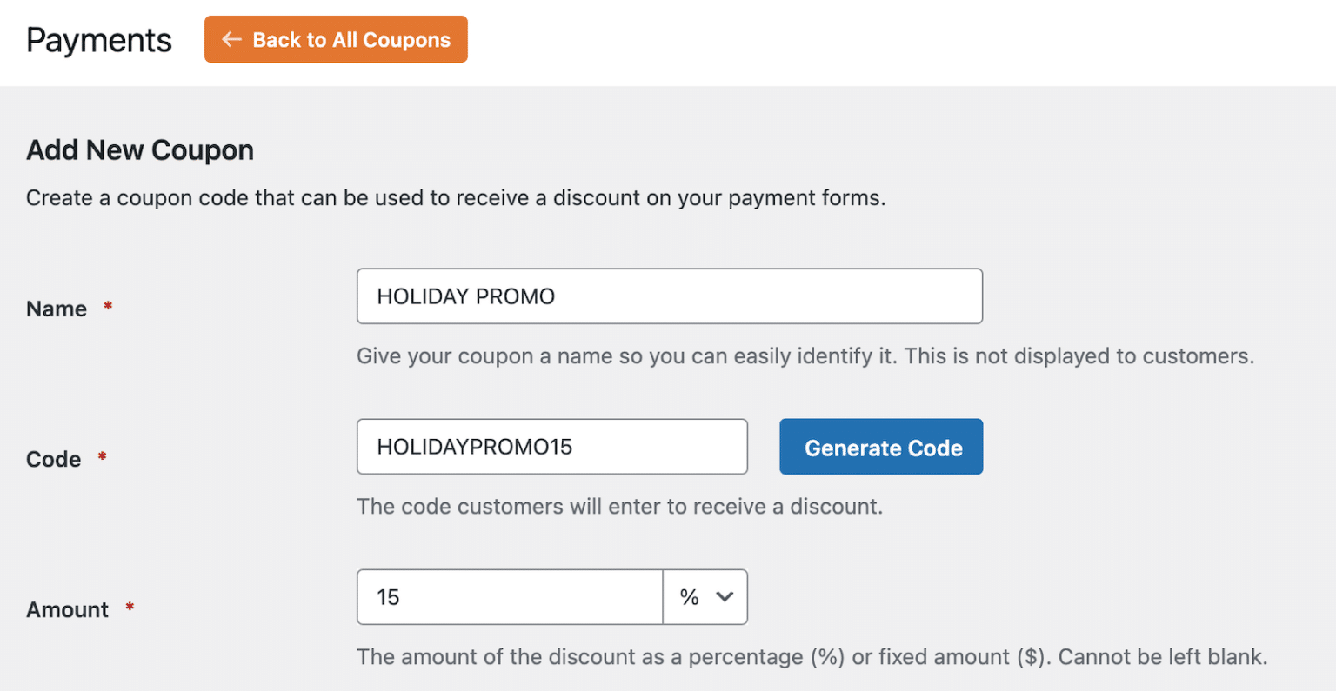Click the Add New Coupon heading
The height and width of the screenshot is (691, 1336).
[139, 149]
